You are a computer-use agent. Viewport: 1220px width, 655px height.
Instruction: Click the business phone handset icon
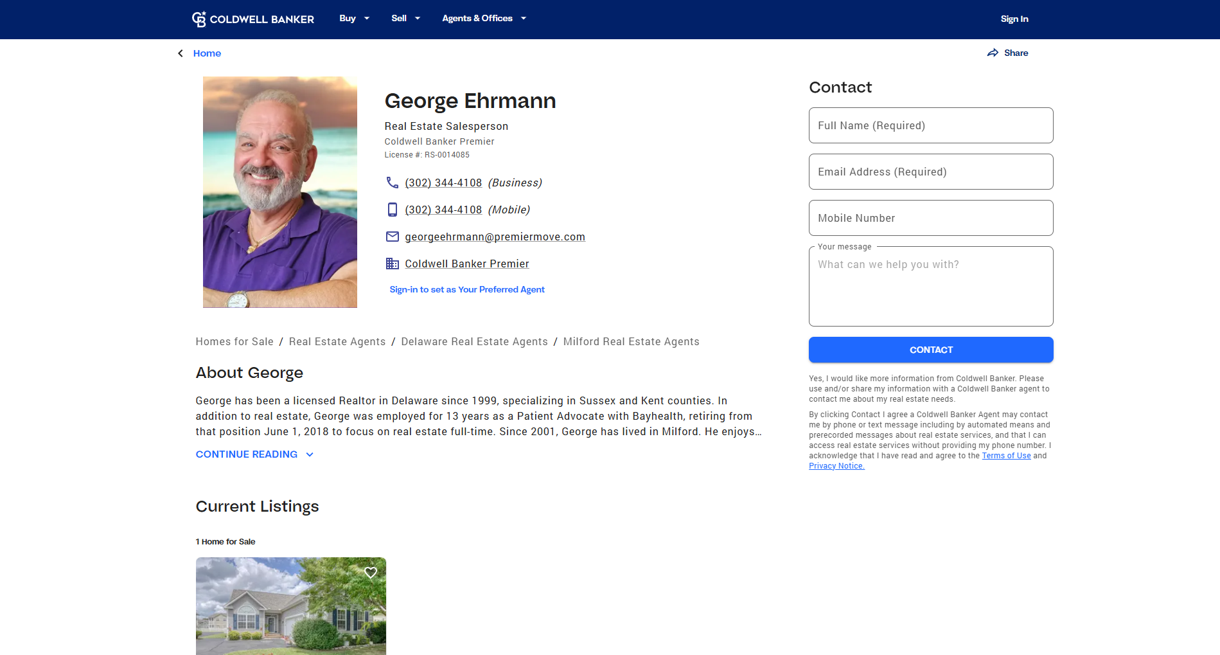[392, 183]
